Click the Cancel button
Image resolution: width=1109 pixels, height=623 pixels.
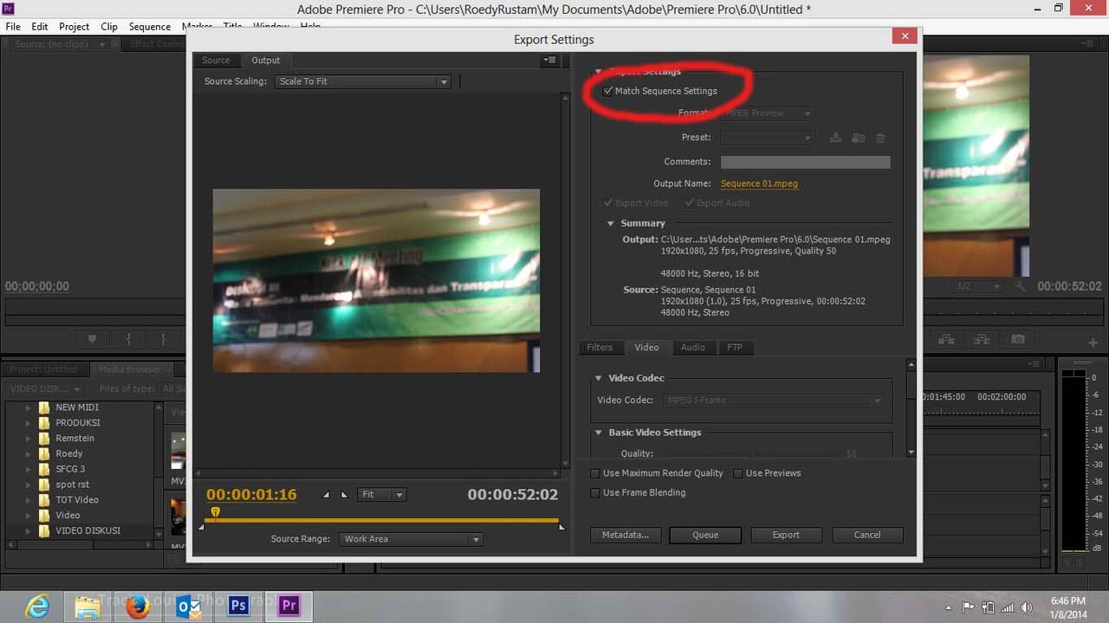pyautogui.click(x=867, y=535)
